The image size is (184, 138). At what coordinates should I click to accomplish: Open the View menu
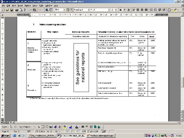pos(14,6)
